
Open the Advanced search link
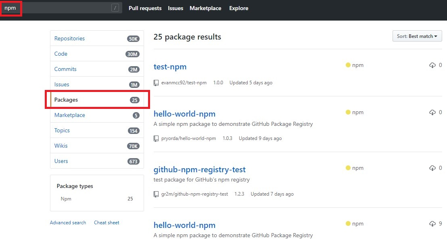pyautogui.click(x=68, y=223)
